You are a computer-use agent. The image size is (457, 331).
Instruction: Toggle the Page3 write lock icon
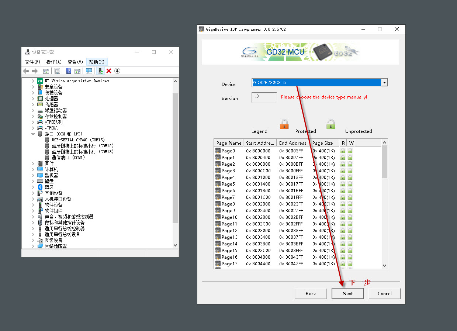[350, 170]
